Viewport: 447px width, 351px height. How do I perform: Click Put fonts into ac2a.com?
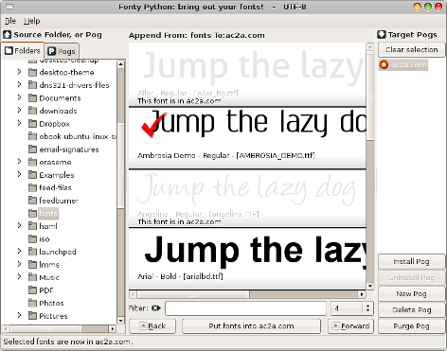[x=251, y=326]
